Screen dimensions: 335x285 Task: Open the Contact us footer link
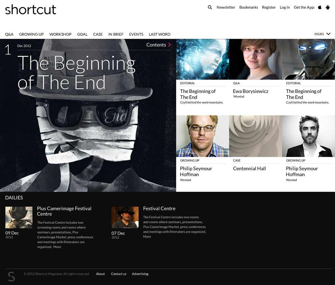pos(119,274)
